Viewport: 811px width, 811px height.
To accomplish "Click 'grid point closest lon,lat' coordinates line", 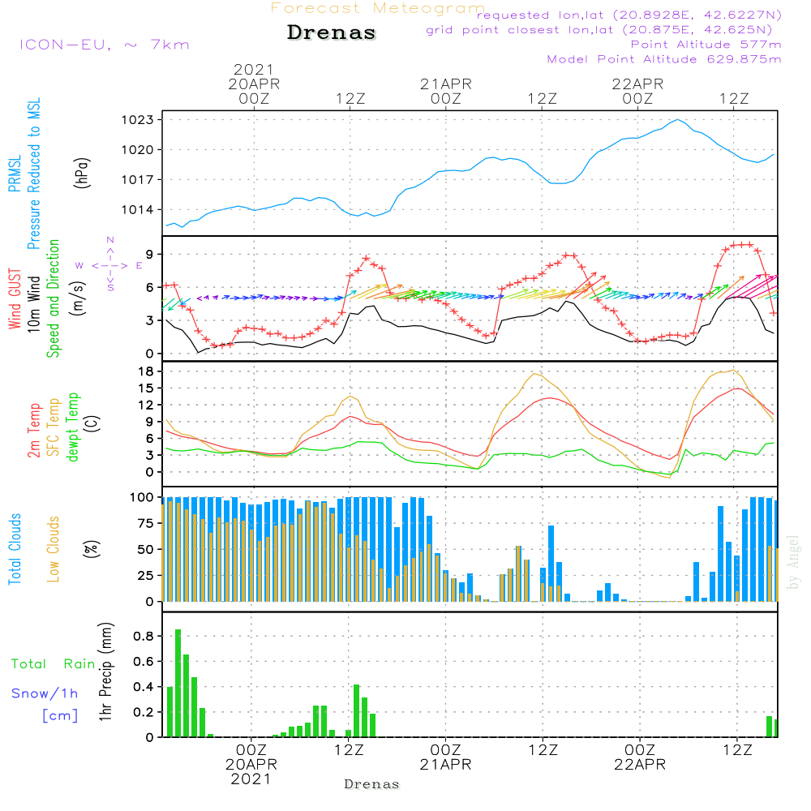I will pos(599,29).
